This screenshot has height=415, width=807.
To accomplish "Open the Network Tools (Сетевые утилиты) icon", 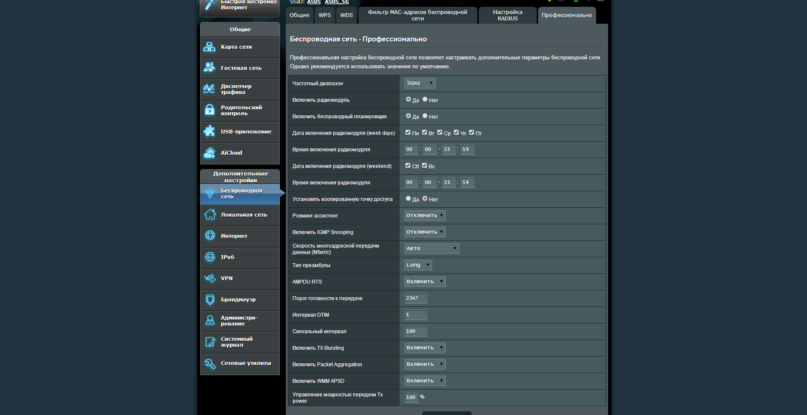I will click(210, 363).
